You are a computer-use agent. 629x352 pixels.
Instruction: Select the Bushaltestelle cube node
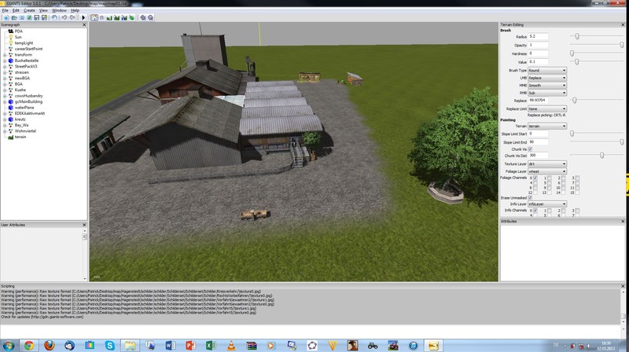click(27, 60)
